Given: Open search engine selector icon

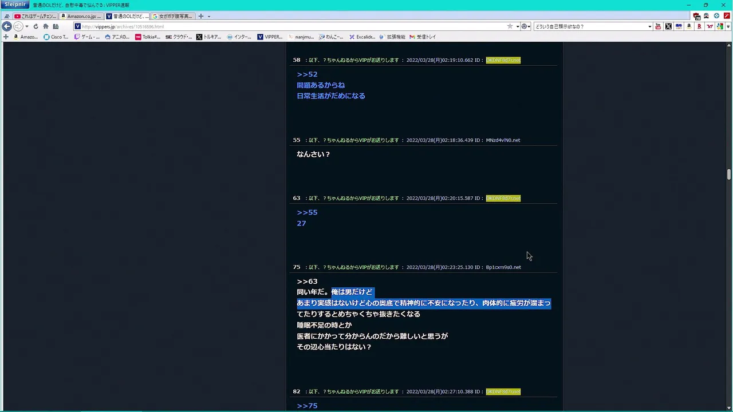Looking at the screenshot, I should (525, 26).
